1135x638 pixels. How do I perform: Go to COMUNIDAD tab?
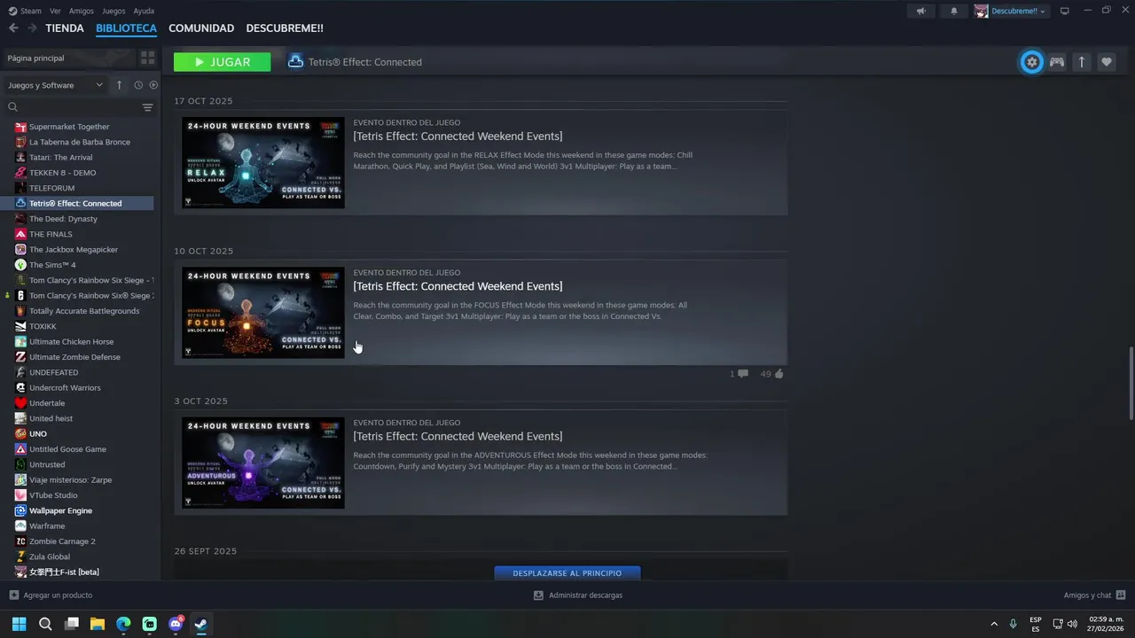point(201,28)
